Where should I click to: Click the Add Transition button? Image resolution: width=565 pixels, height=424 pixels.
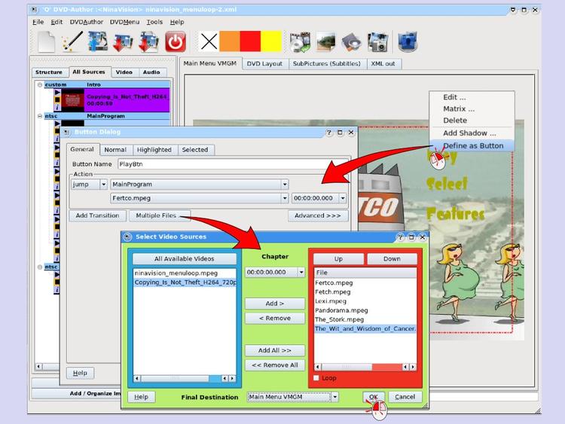(x=97, y=215)
